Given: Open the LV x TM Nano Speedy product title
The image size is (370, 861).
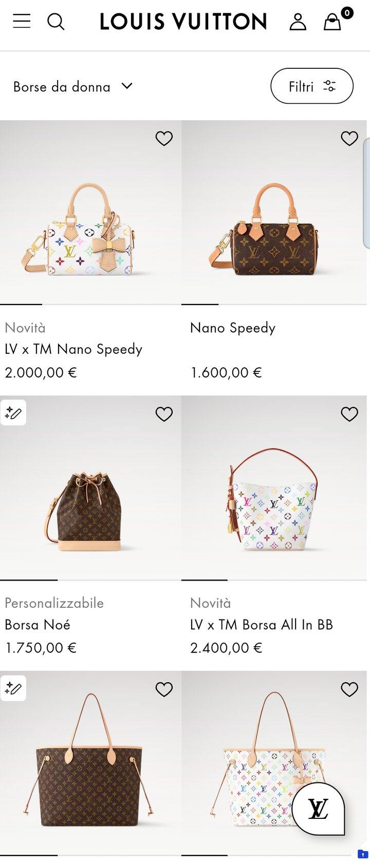Looking at the screenshot, I should click(x=73, y=349).
